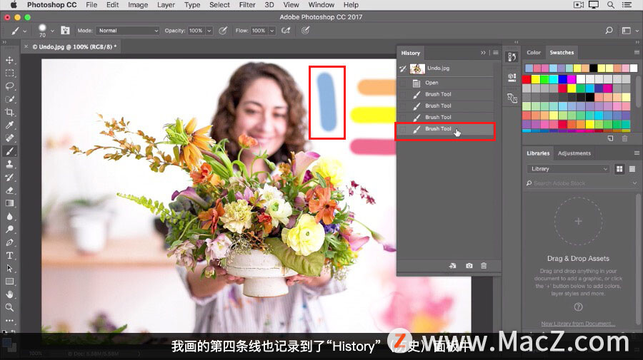This screenshot has width=643, height=360.
Task: Toggle pressure for opacity button
Action: click(x=223, y=30)
